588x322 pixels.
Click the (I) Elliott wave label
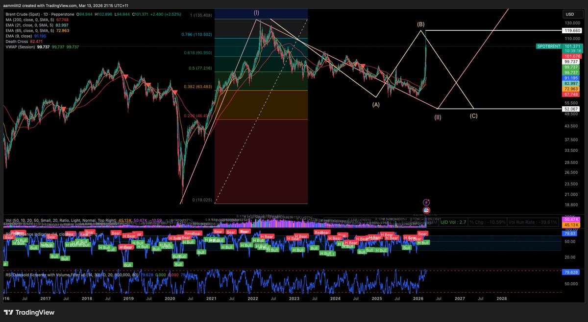click(257, 13)
